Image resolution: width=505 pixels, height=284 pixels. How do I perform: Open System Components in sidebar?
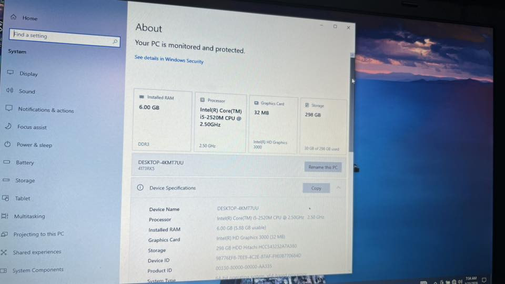click(38, 270)
